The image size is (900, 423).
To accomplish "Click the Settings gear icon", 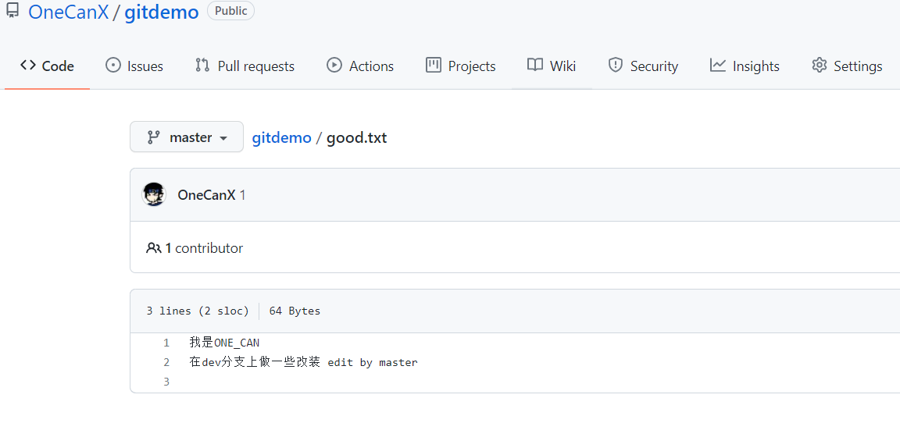I will (819, 66).
